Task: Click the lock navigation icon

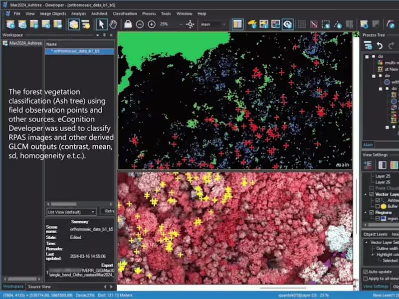Action: [x=128, y=23]
